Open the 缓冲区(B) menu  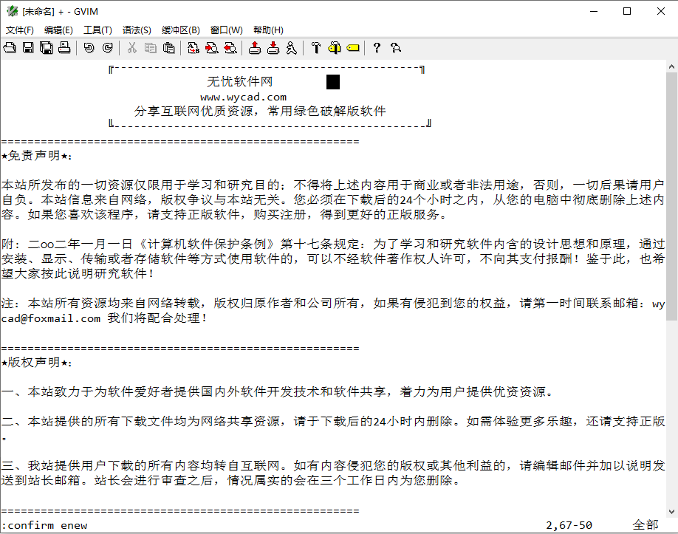point(180,30)
